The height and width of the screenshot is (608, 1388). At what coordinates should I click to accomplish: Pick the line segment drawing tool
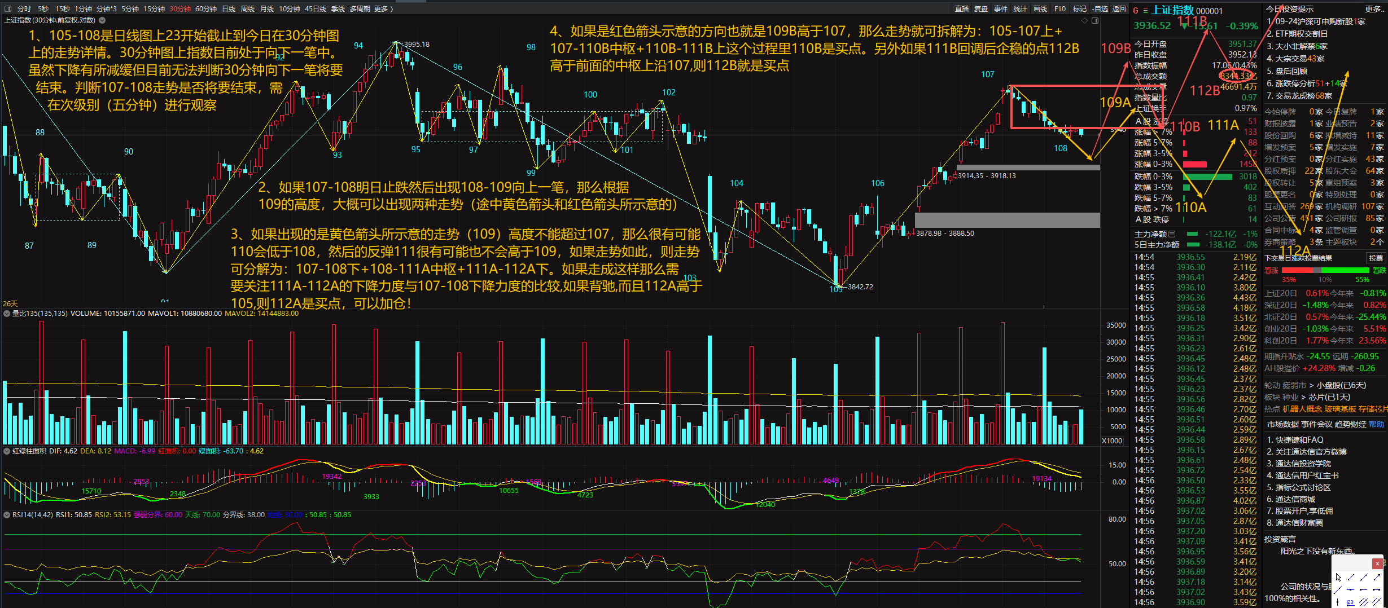[x=1351, y=577]
